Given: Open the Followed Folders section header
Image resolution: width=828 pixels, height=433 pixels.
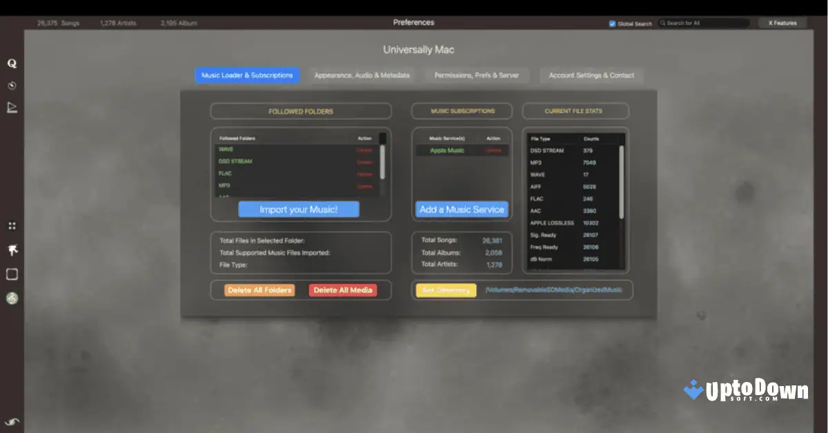Looking at the screenshot, I should pos(300,110).
